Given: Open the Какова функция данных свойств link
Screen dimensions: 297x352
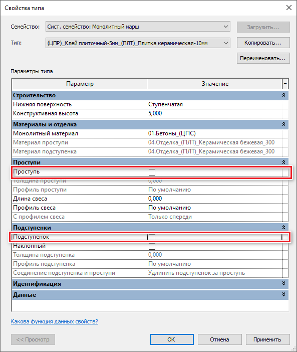Looking at the screenshot, I should click(x=54, y=321).
